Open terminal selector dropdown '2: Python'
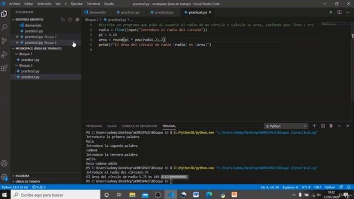354x199 pixels. 285,126
